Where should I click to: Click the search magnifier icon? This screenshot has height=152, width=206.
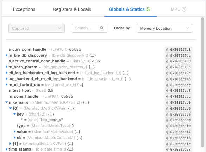point(102,28)
